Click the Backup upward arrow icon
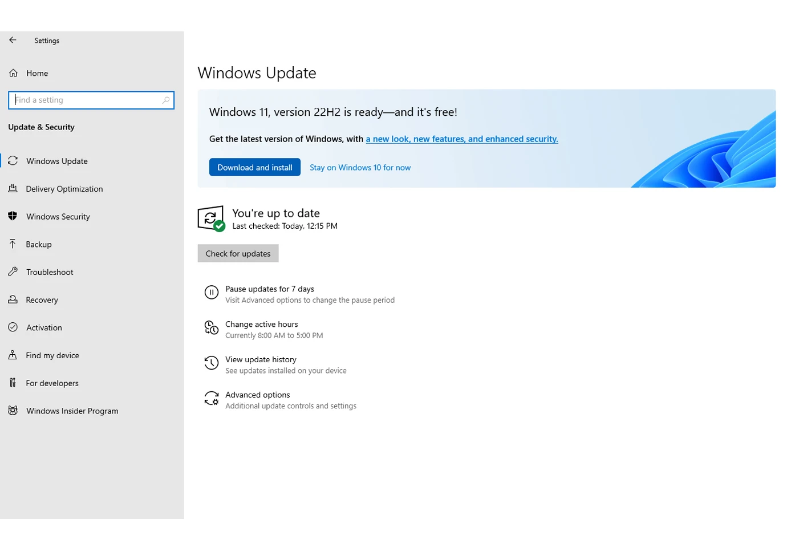The height and width of the screenshot is (551, 787). tap(13, 244)
